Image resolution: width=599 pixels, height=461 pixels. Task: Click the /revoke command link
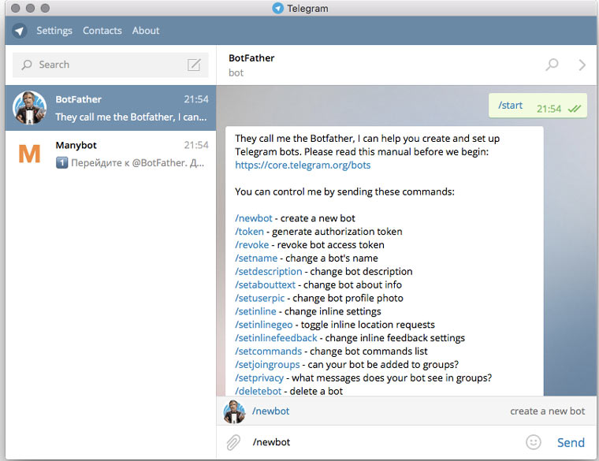point(251,245)
